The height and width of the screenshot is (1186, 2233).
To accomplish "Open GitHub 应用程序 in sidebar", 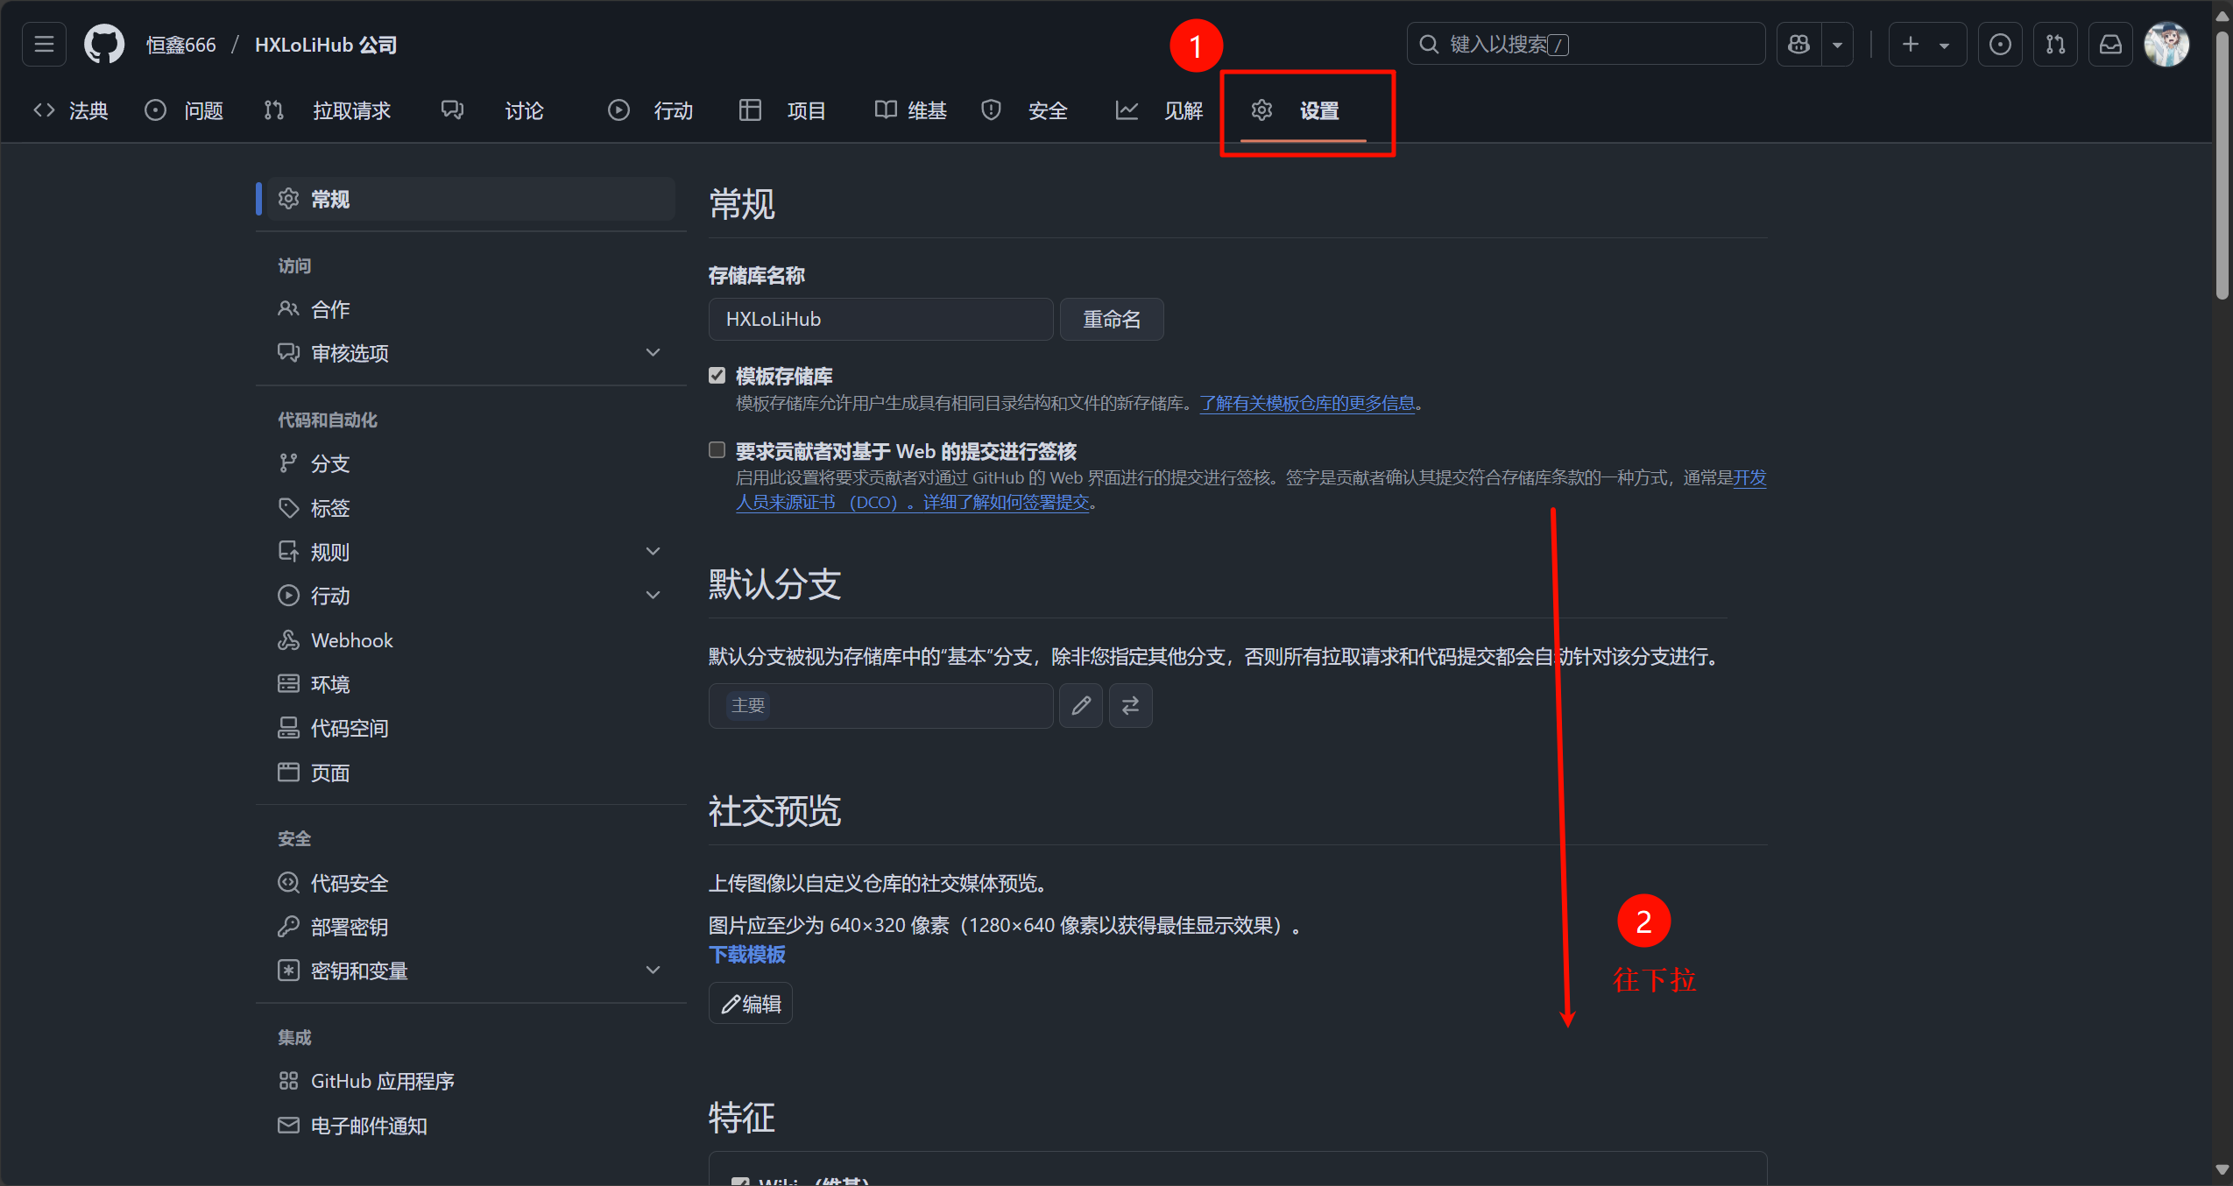I will (x=471, y=1081).
